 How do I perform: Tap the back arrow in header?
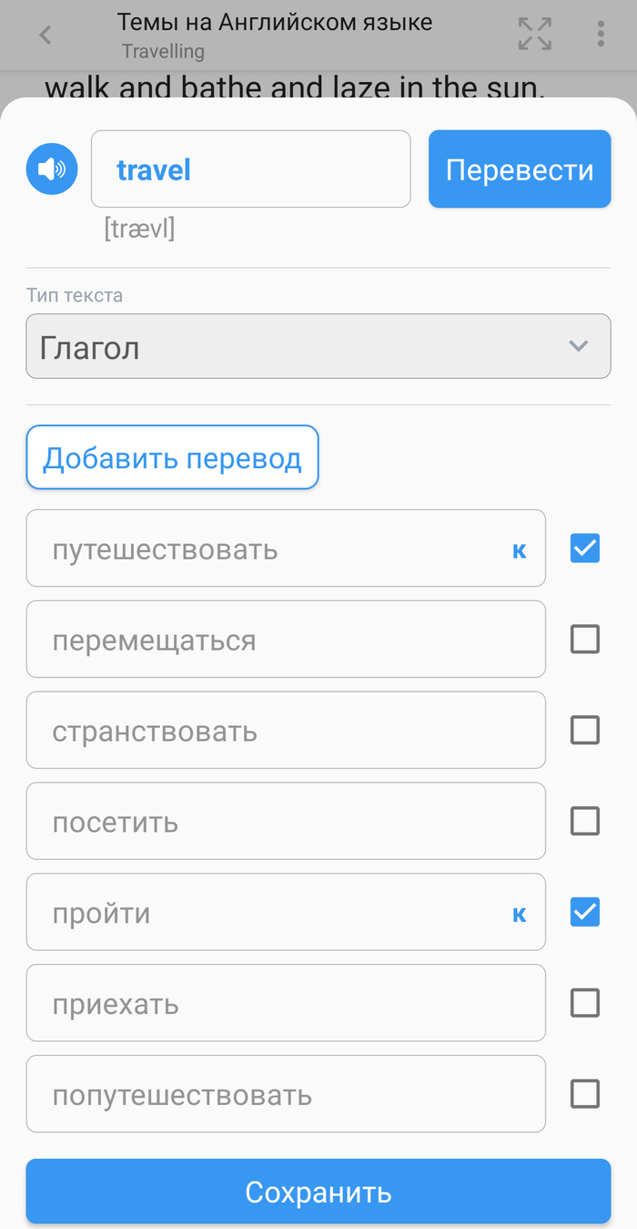point(45,36)
